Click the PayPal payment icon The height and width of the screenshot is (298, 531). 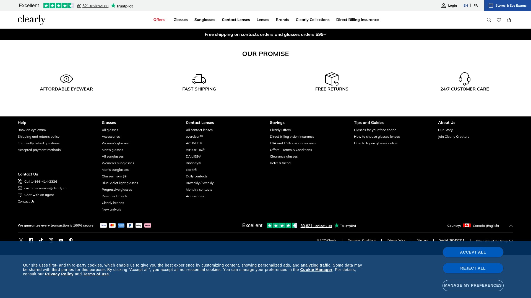click(x=130, y=225)
